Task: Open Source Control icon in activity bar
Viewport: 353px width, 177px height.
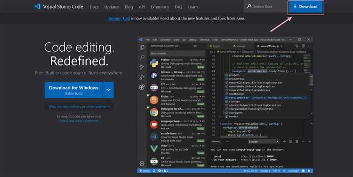Action: (142, 67)
